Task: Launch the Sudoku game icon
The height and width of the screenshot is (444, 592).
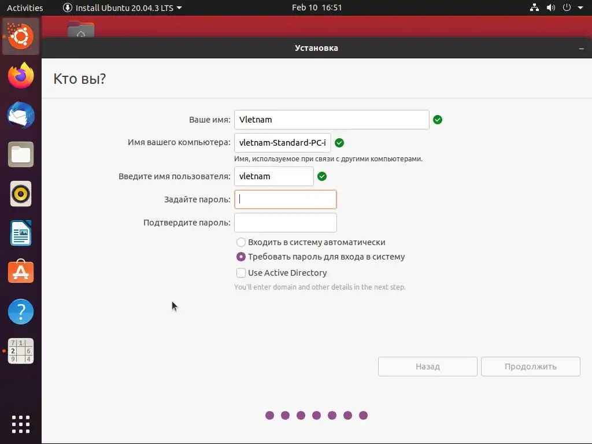Action: 21,351
